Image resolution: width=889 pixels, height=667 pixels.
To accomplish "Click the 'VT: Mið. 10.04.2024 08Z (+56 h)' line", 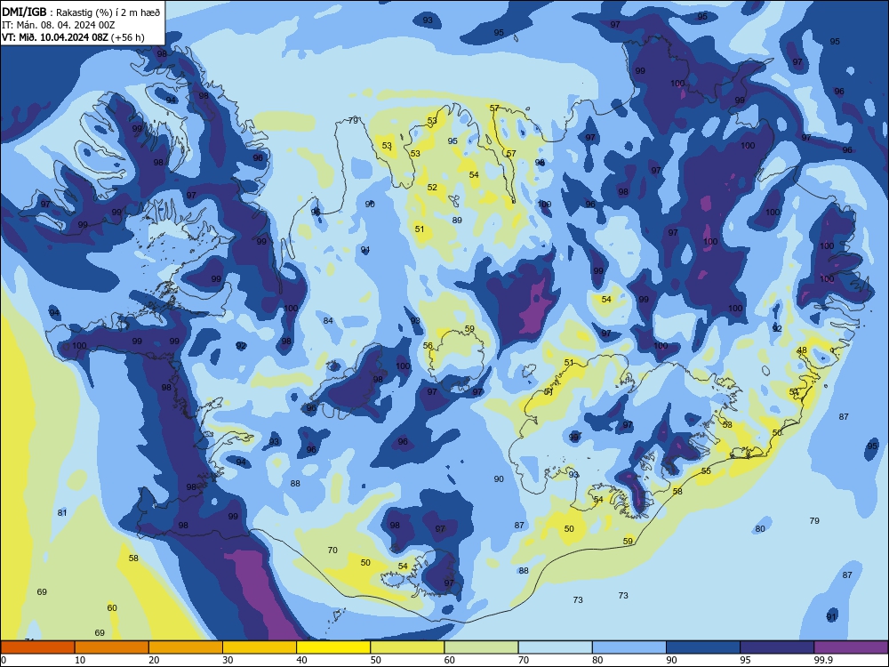I will click(73, 37).
